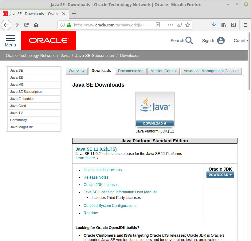Click Oracle Technology Network breadcrumb

pyautogui.click(x=30, y=56)
